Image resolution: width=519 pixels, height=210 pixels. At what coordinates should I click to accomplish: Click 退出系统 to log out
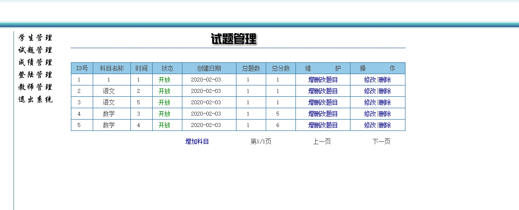pos(35,100)
